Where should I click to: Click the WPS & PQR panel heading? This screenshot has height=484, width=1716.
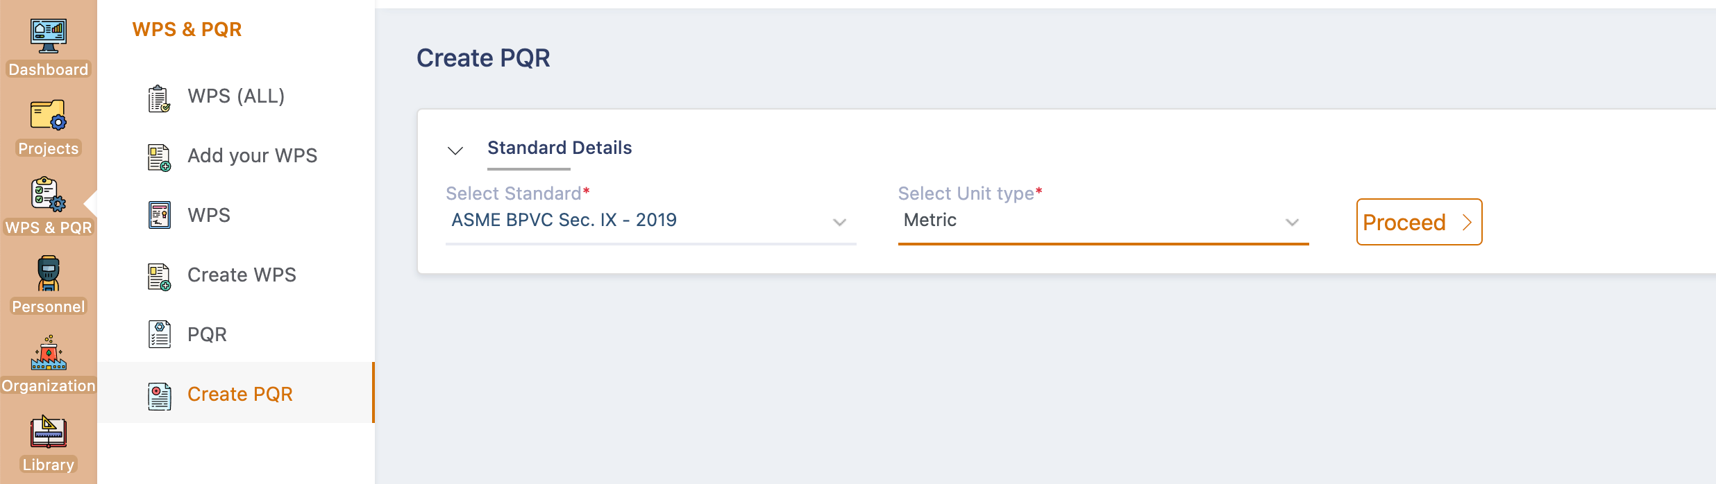tap(187, 29)
